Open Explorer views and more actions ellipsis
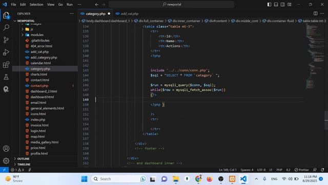This screenshot has height=185, width=328. 72,14
